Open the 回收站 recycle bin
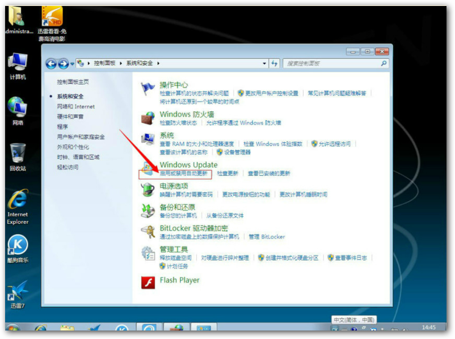The height and width of the screenshot is (339, 455). tap(18, 157)
